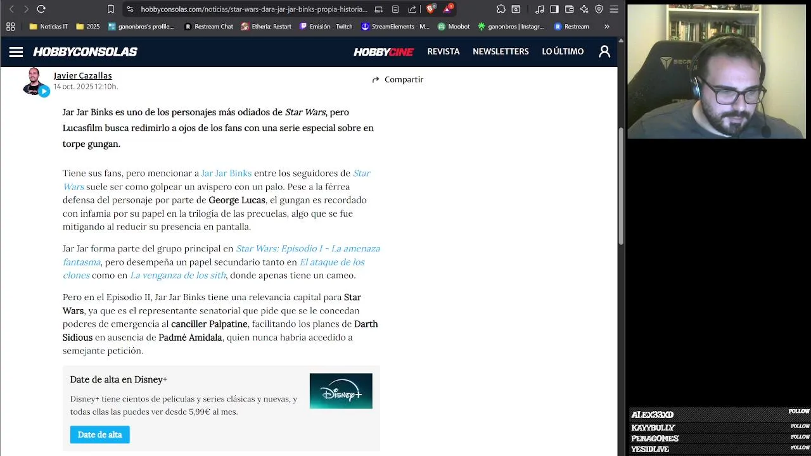Open Leo AI sparkle icon
The height and width of the screenshot is (456, 811).
pyautogui.click(x=584, y=9)
